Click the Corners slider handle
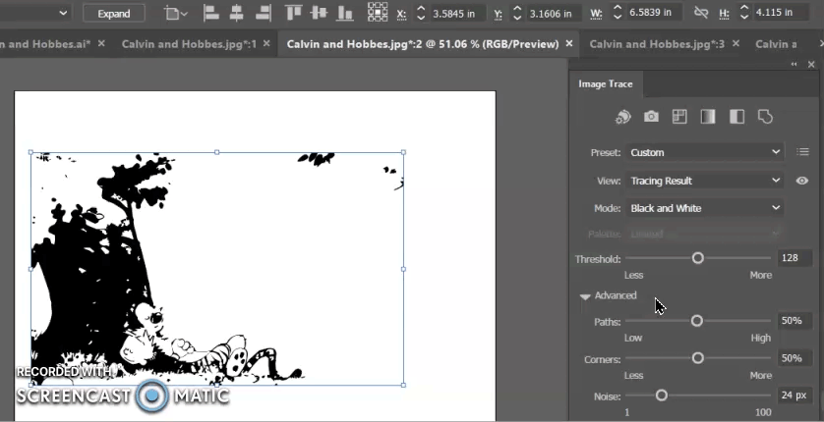The height and width of the screenshot is (422, 824). tap(698, 358)
